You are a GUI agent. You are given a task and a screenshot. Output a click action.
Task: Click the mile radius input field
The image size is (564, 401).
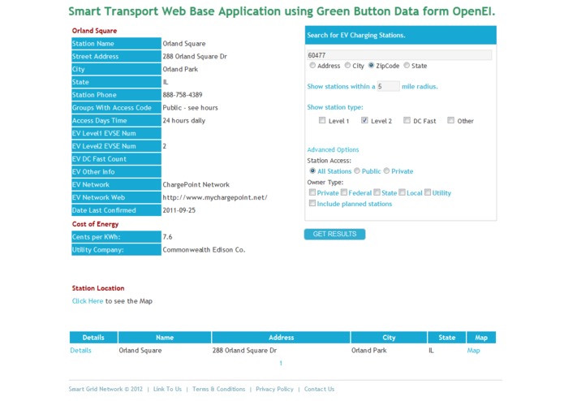388,86
